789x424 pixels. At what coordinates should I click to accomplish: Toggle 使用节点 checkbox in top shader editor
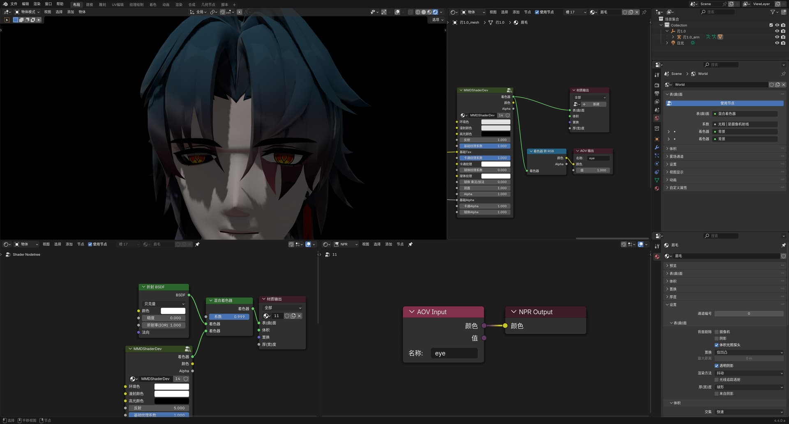coord(537,12)
